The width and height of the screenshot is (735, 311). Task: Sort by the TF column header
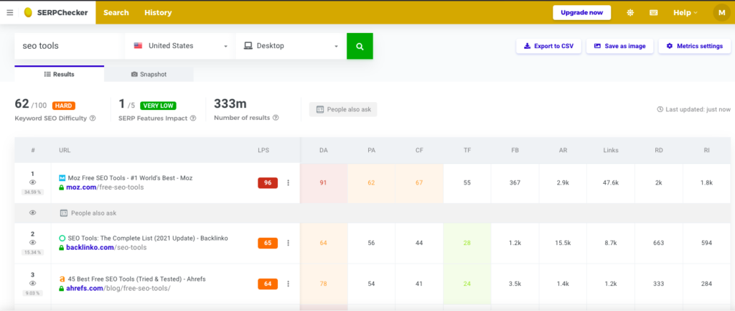tap(467, 151)
